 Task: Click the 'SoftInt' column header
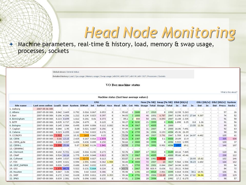pyautogui.click(x=101, y=106)
